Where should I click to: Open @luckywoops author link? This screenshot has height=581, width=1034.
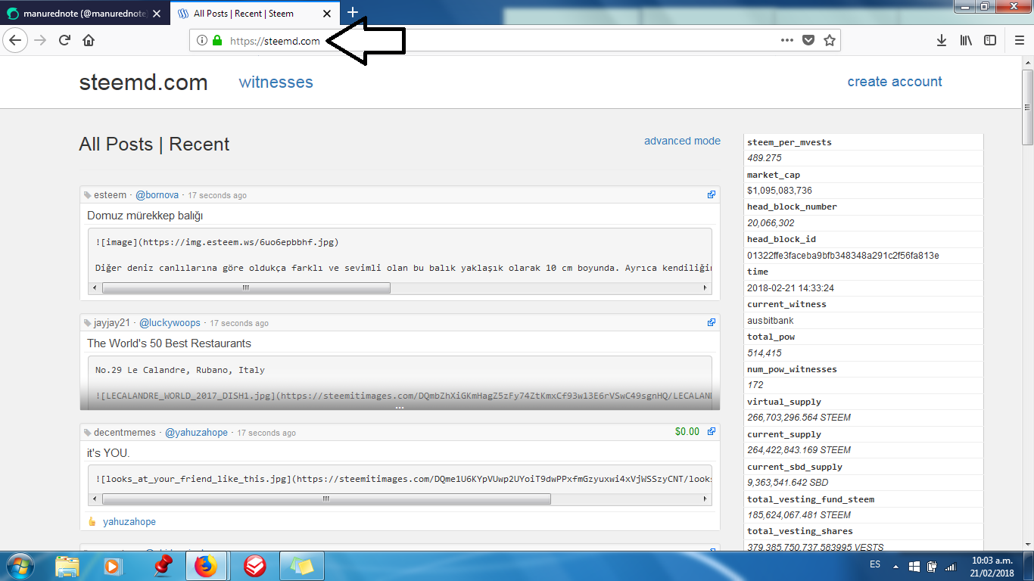(x=170, y=323)
